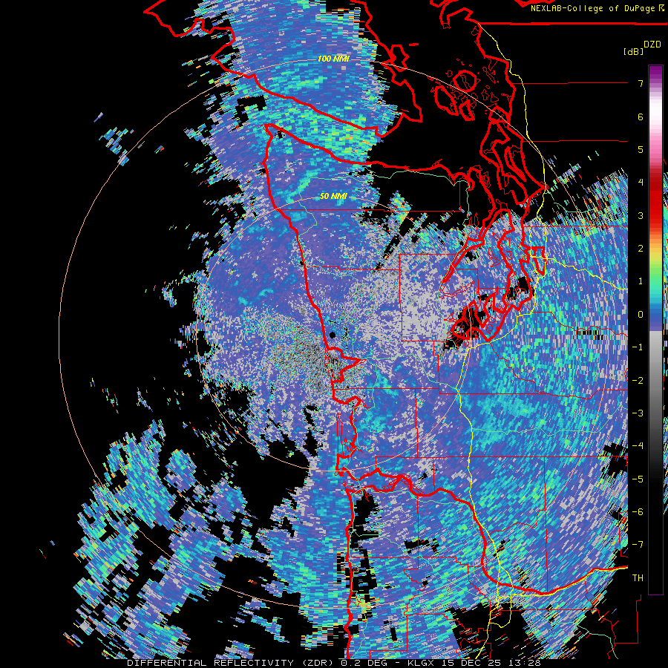Screen dimensions: 668x668
Task: Select the 5 value on the scale
Action: (x=641, y=149)
